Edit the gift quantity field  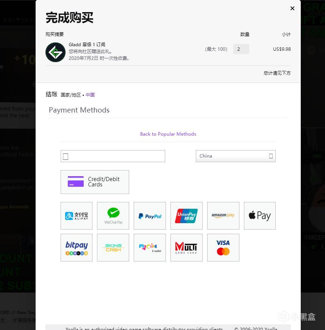tap(241, 49)
